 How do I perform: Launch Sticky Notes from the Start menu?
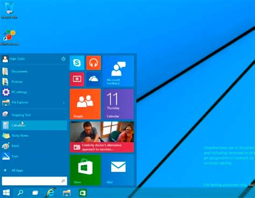34,136
